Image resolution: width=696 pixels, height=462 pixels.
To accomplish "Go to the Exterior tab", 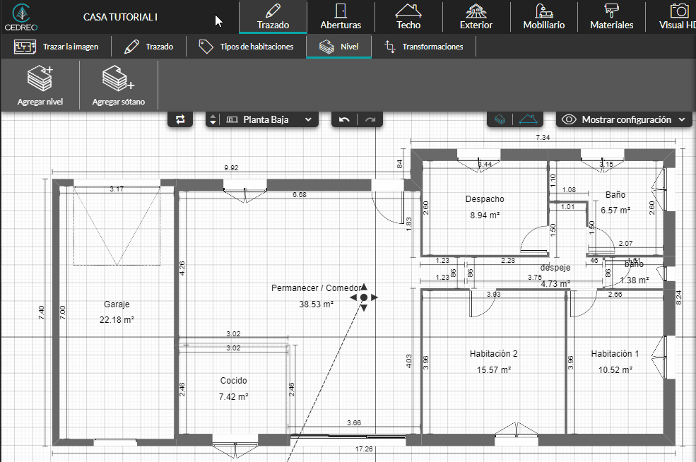I will point(476,17).
